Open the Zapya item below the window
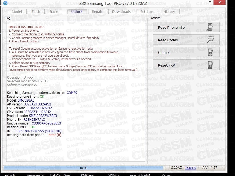Viewport: 235px width, 176px height. click(x=166, y=175)
